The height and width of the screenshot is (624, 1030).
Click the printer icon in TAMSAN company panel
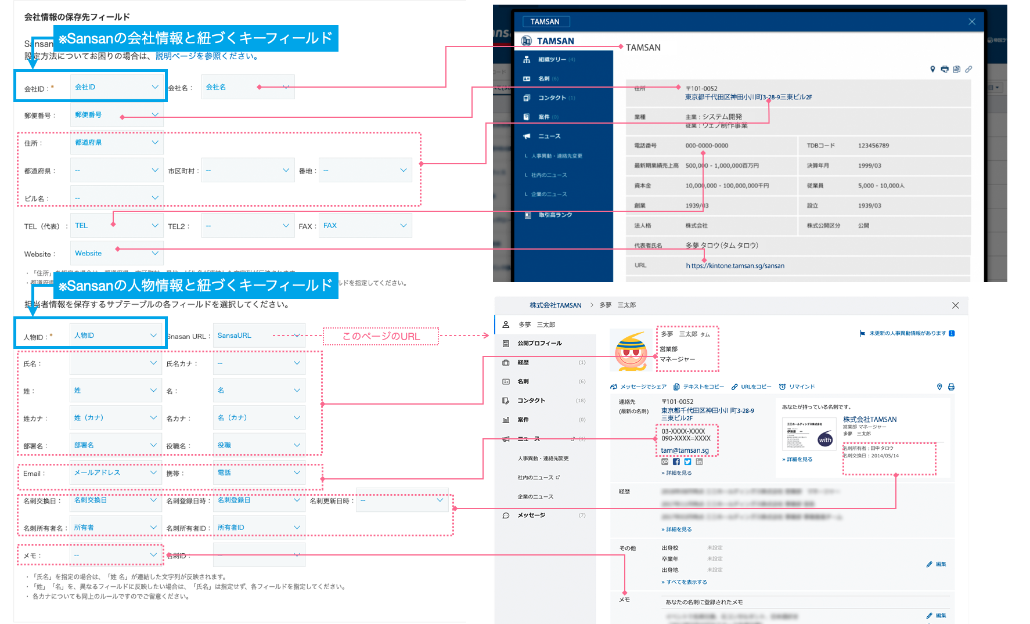click(945, 69)
